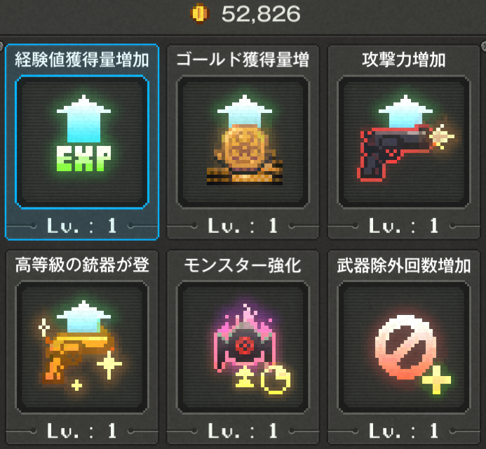Click the 高等級の銃器が登 title text
The width and height of the screenshot is (486, 449).
point(82,265)
